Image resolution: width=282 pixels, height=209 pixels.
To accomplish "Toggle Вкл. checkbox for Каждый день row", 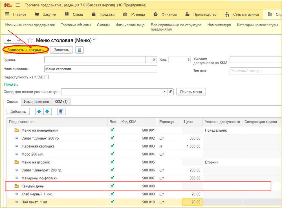I will coord(112,186).
